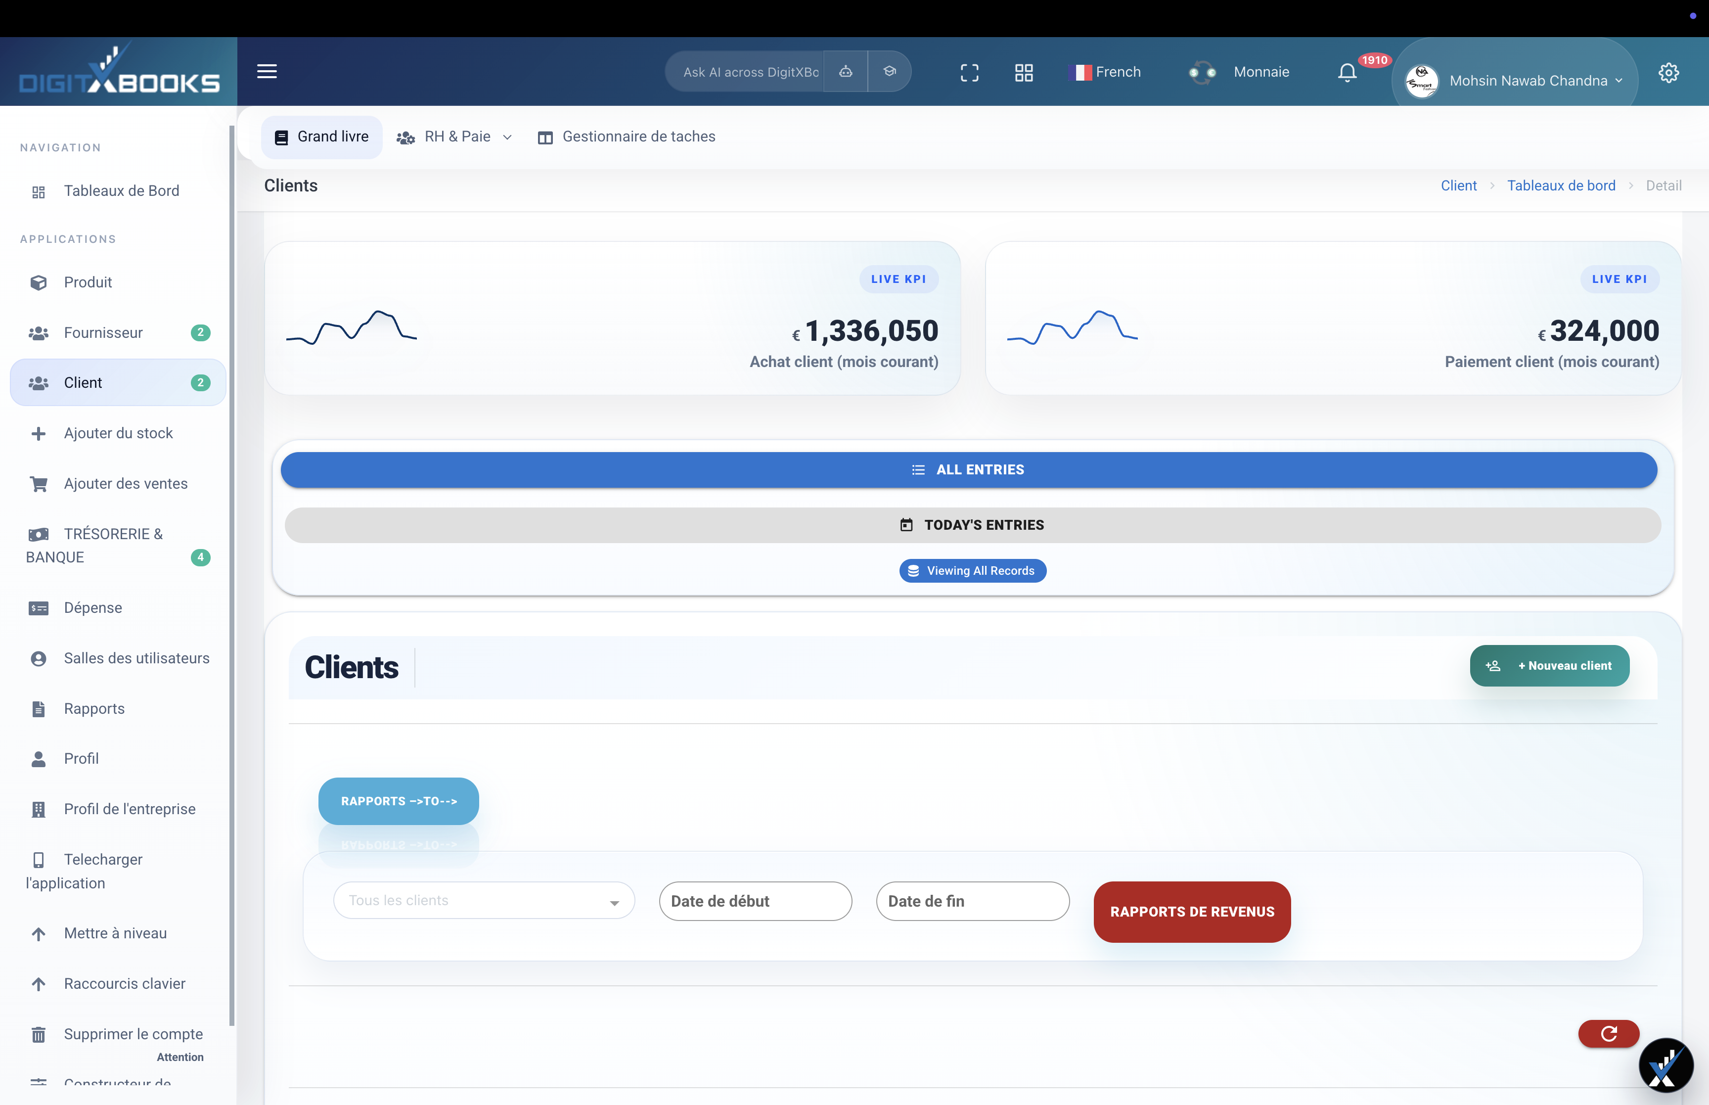Viewport: 1709px width, 1105px height.
Task: Click the fullscreen expand icon
Action: pos(970,72)
